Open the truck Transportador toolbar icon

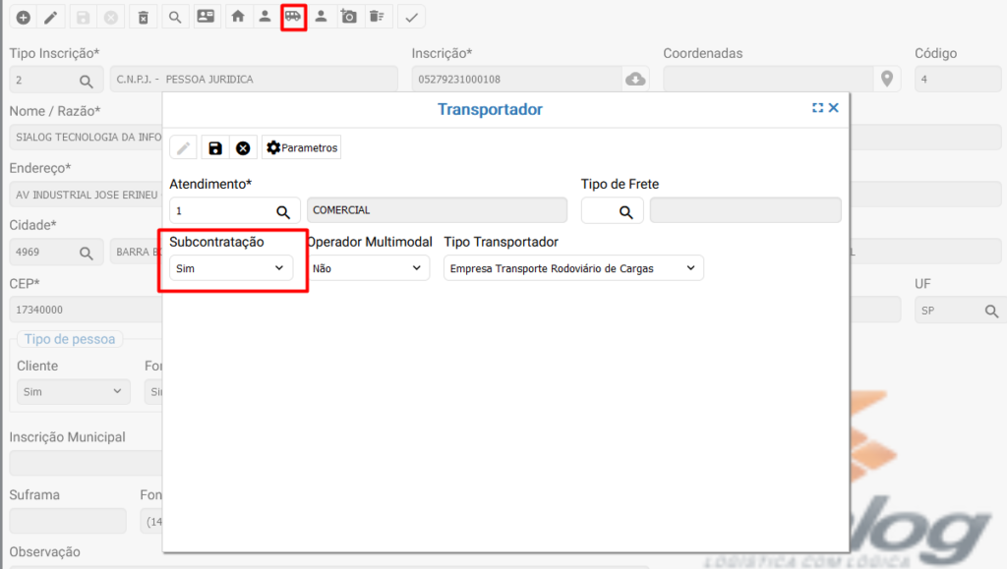coord(293,17)
